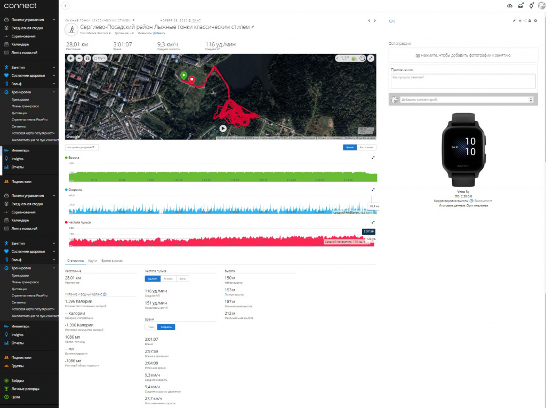Open Корректировка высоты Включено dropdown

click(483, 201)
